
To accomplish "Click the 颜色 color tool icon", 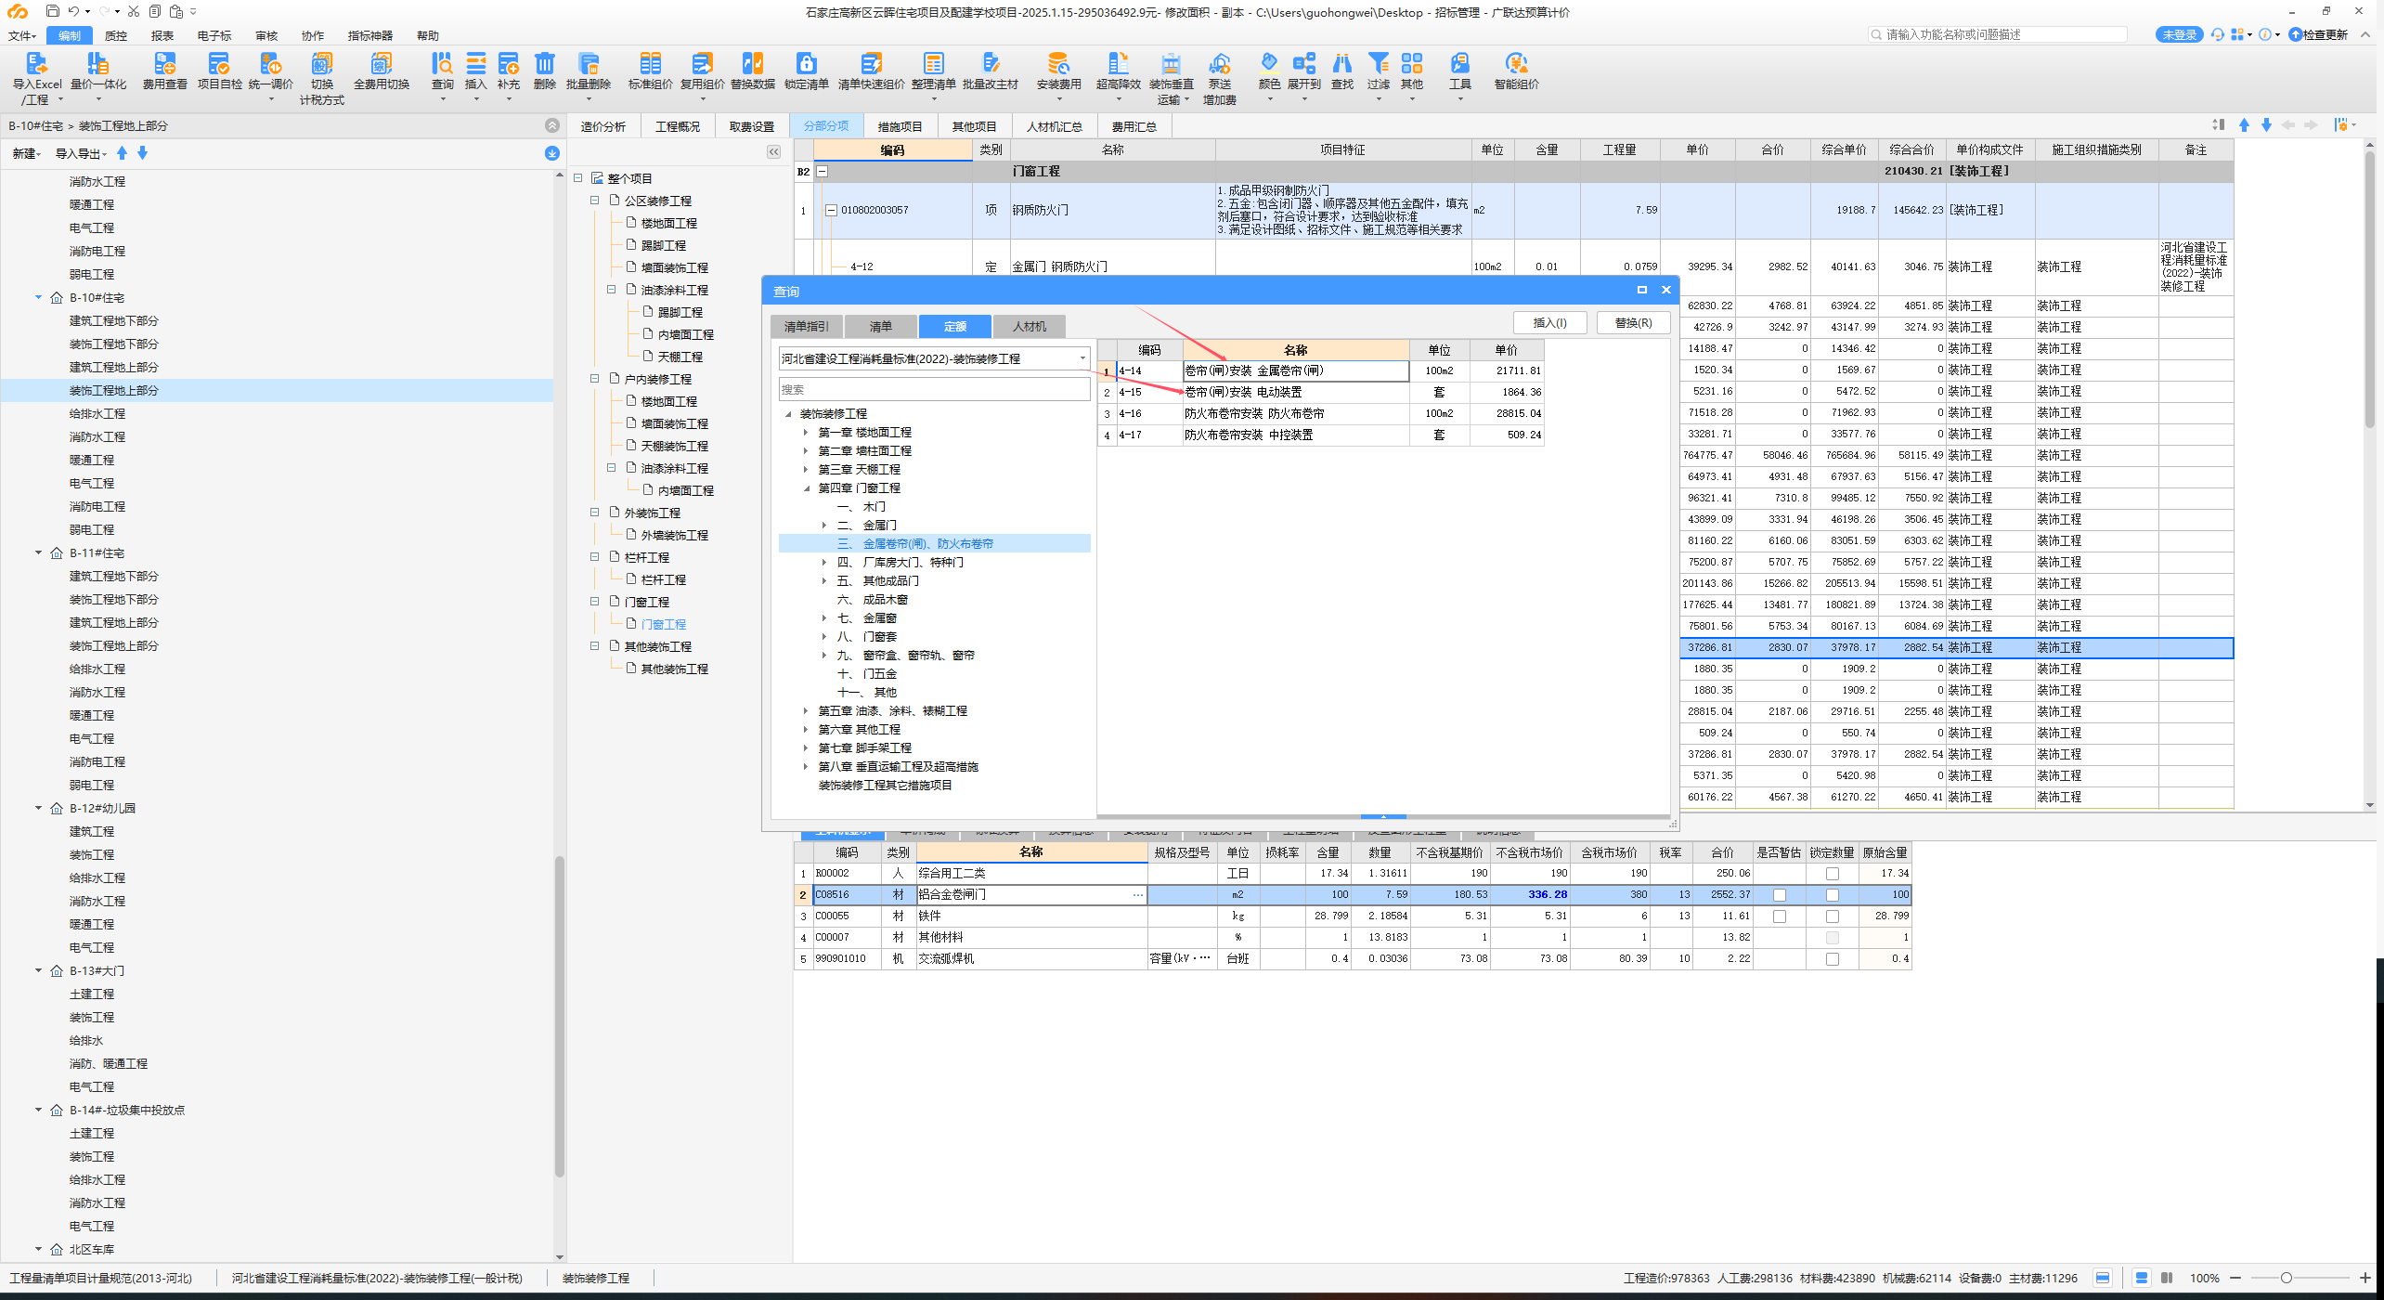I will pos(1270,71).
